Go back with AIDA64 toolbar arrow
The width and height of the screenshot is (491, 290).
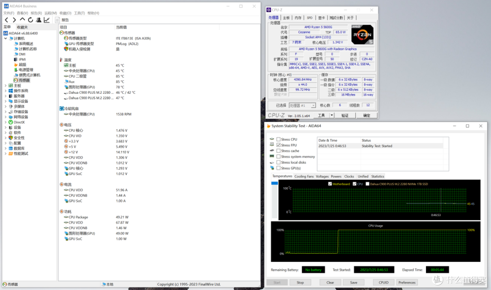click(6, 20)
